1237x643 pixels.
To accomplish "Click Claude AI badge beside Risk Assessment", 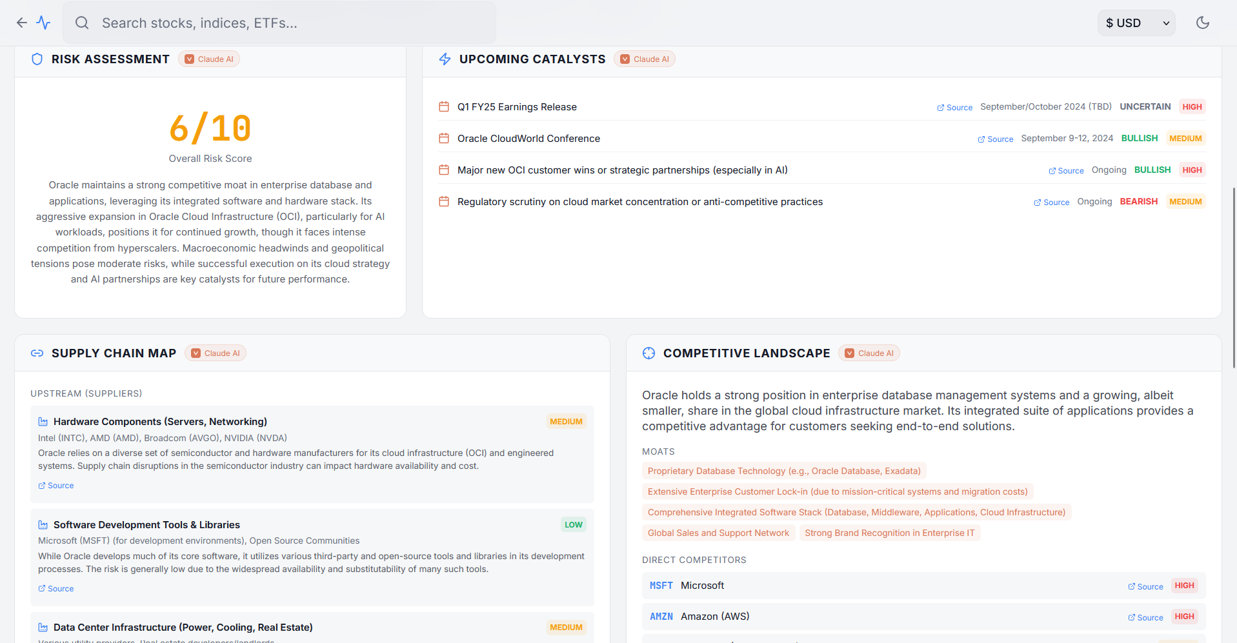I will click(209, 59).
